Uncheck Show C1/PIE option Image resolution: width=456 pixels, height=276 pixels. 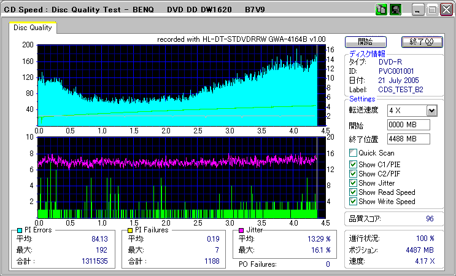[x=353, y=164]
